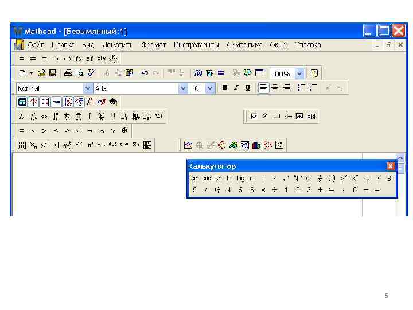Open Help question mark icon
This screenshot has height=310, width=413.
314,73
